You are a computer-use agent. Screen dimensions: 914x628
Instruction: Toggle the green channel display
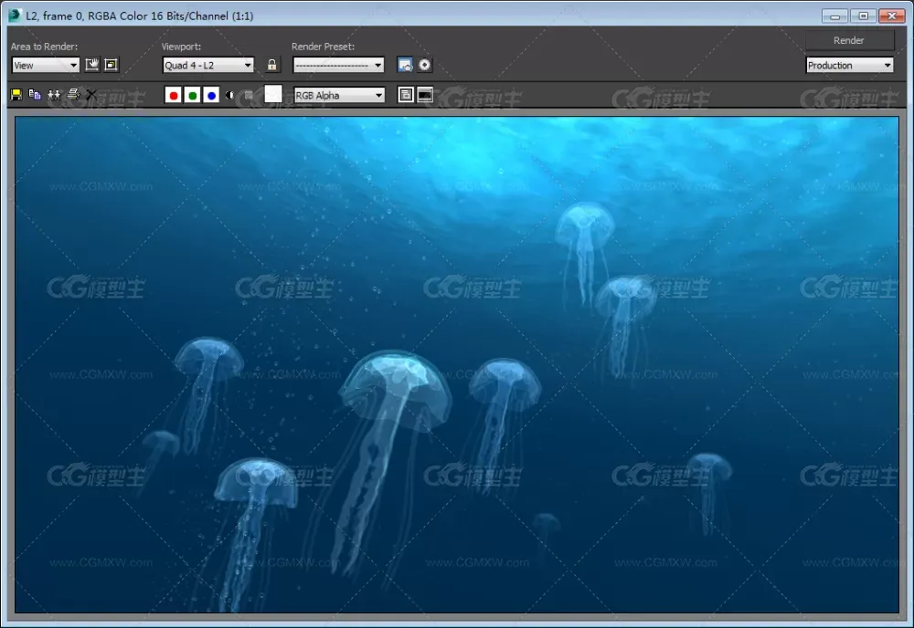pos(192,95)
